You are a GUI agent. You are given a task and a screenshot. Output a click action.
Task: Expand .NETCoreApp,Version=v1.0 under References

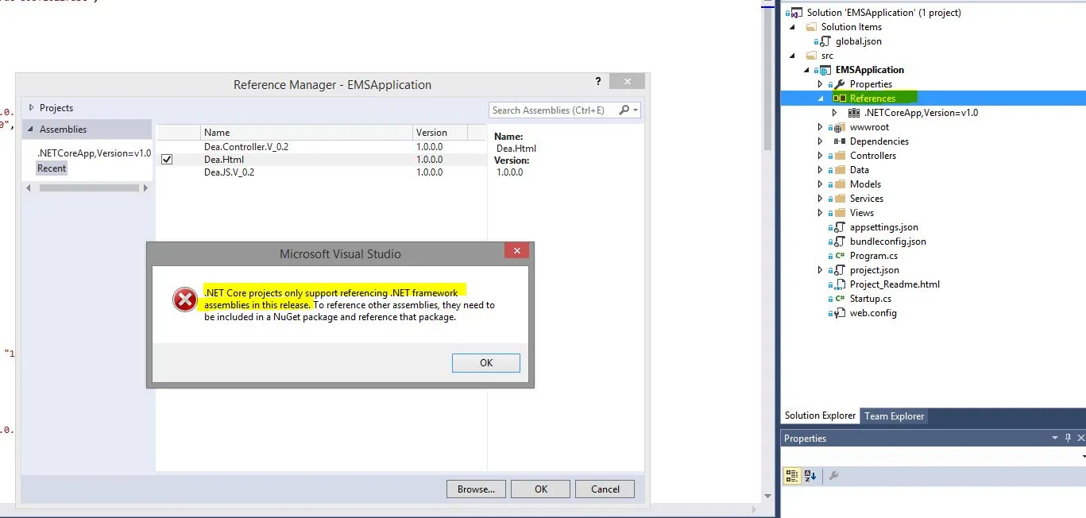coord(835,113)
